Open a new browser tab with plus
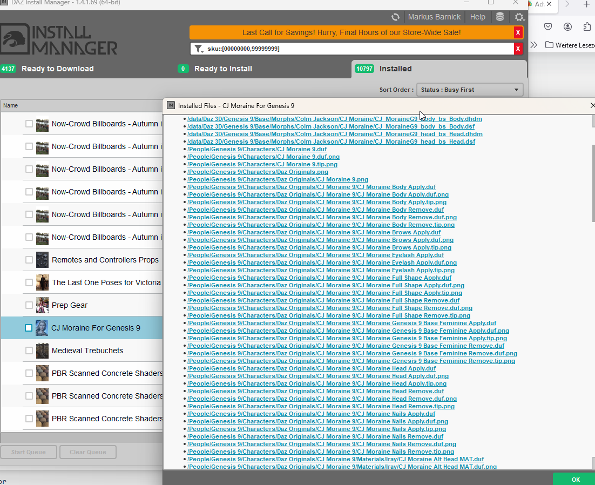 pyautogui.click(x=586, y=4)
